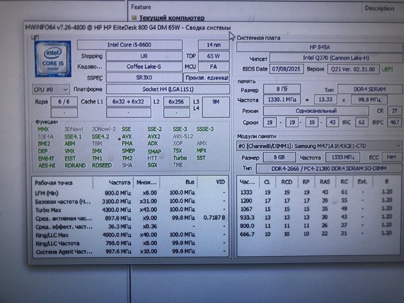Click the chipset field Intel Q370 (Cannon Lake-H)
404x303 pixels.
[336, 58]
